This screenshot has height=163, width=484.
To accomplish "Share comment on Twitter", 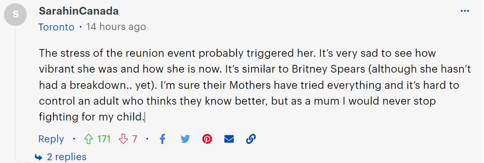I will coord(185,139).
